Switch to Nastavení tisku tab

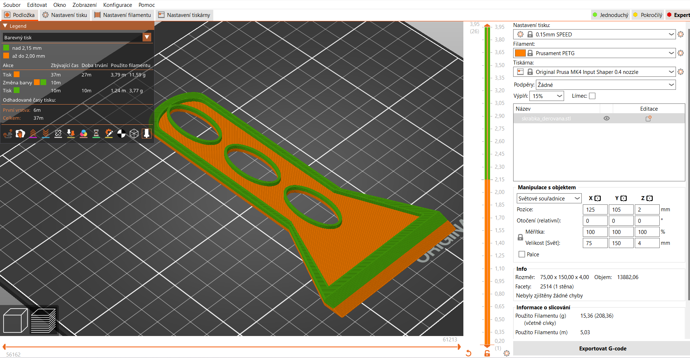click(x=65, y=15)
